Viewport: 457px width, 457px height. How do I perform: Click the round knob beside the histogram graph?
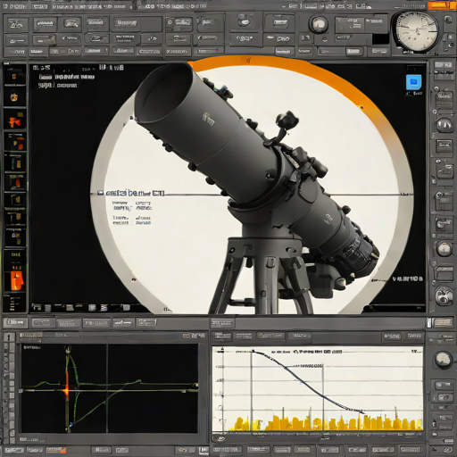[x=443, y=360]
